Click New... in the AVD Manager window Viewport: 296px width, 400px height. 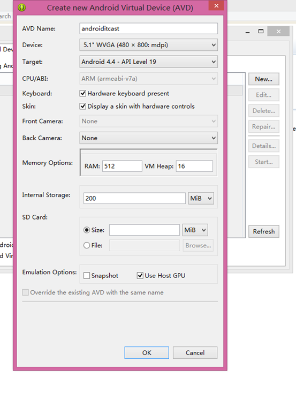pos(264,79)
